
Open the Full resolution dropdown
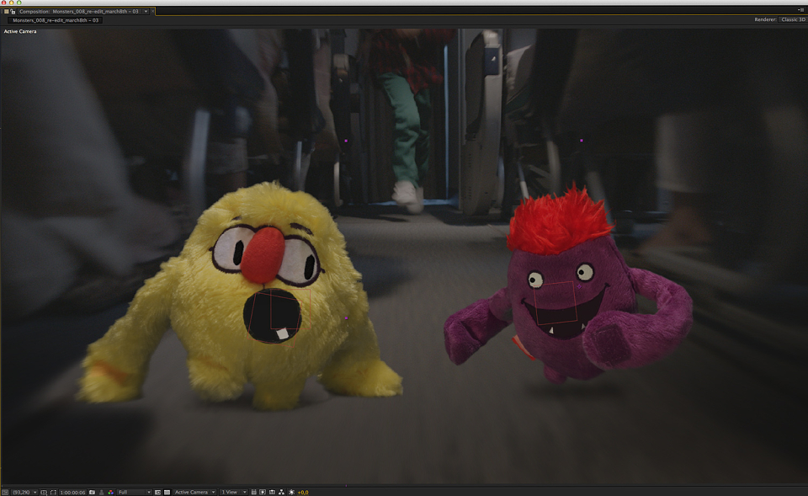[135, 493]
